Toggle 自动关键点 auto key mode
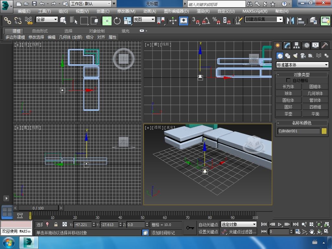 click(x=208, y=224)
